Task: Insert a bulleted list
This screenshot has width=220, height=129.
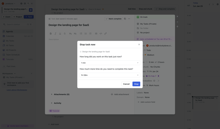Action: pyautogui.click(x=81, y=33)
